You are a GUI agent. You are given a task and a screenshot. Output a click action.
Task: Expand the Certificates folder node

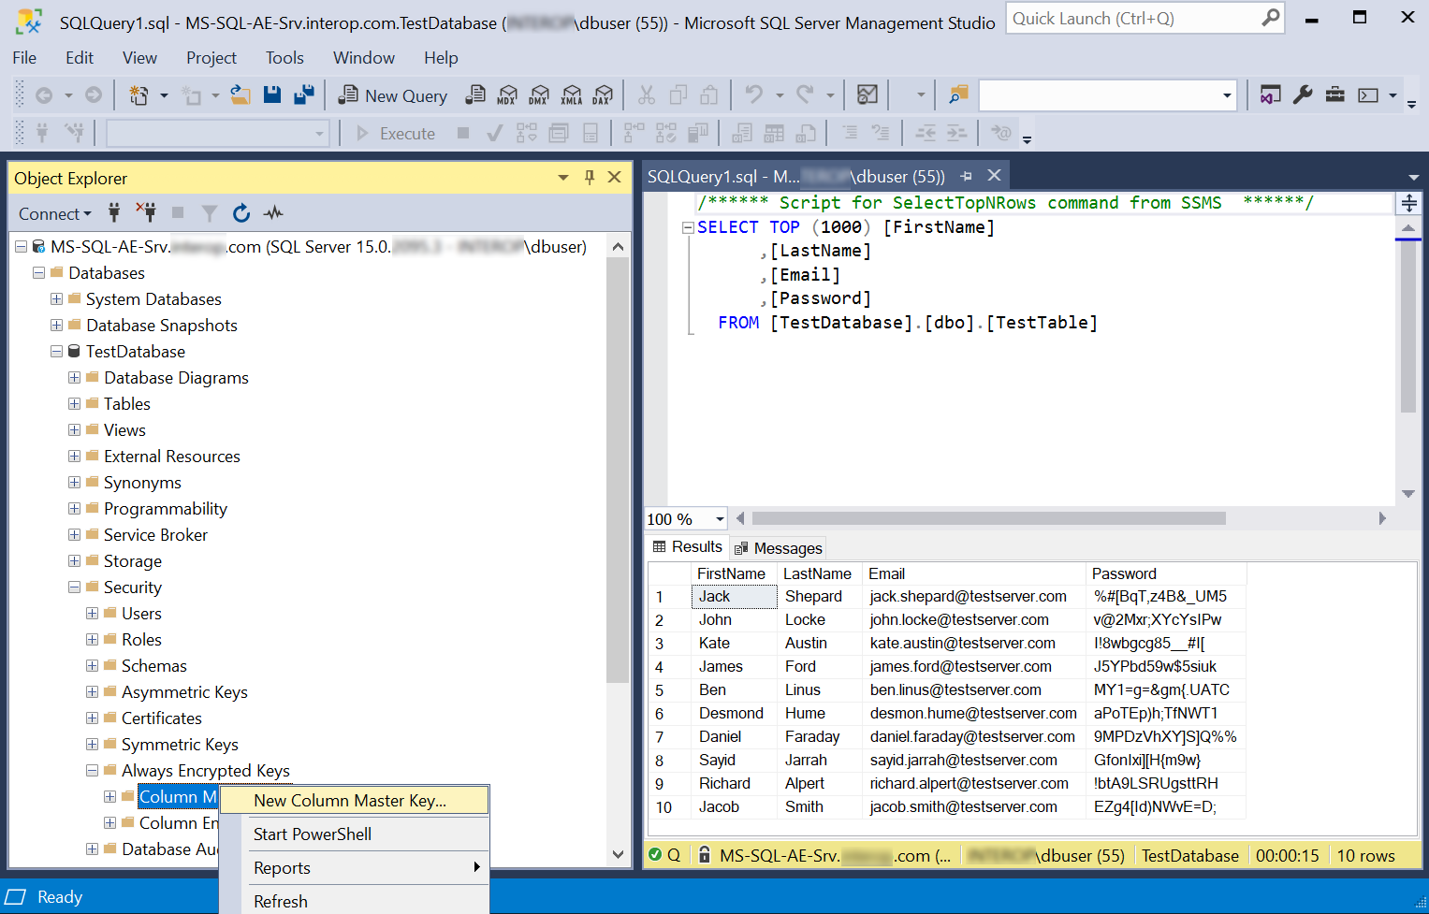[92, 718]
